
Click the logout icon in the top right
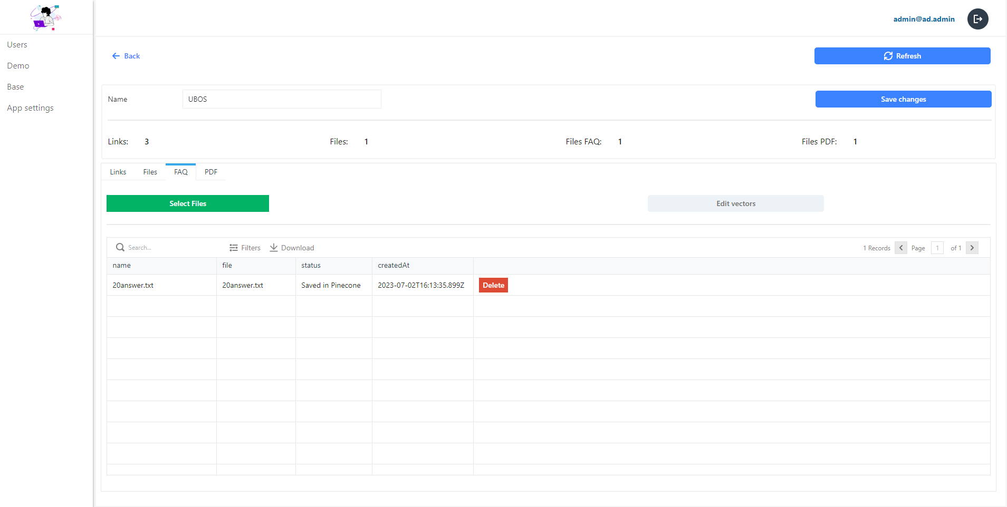click(x=977, y=19)
